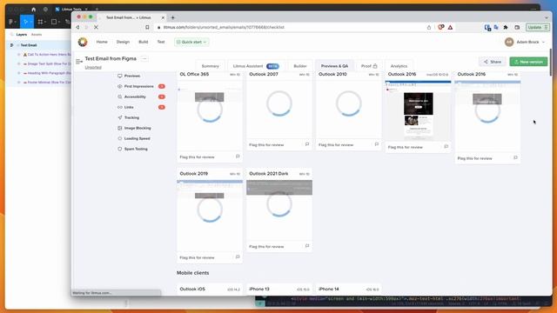
Task: Select the Layers tab in Figma panel
Action: [21, 35]
